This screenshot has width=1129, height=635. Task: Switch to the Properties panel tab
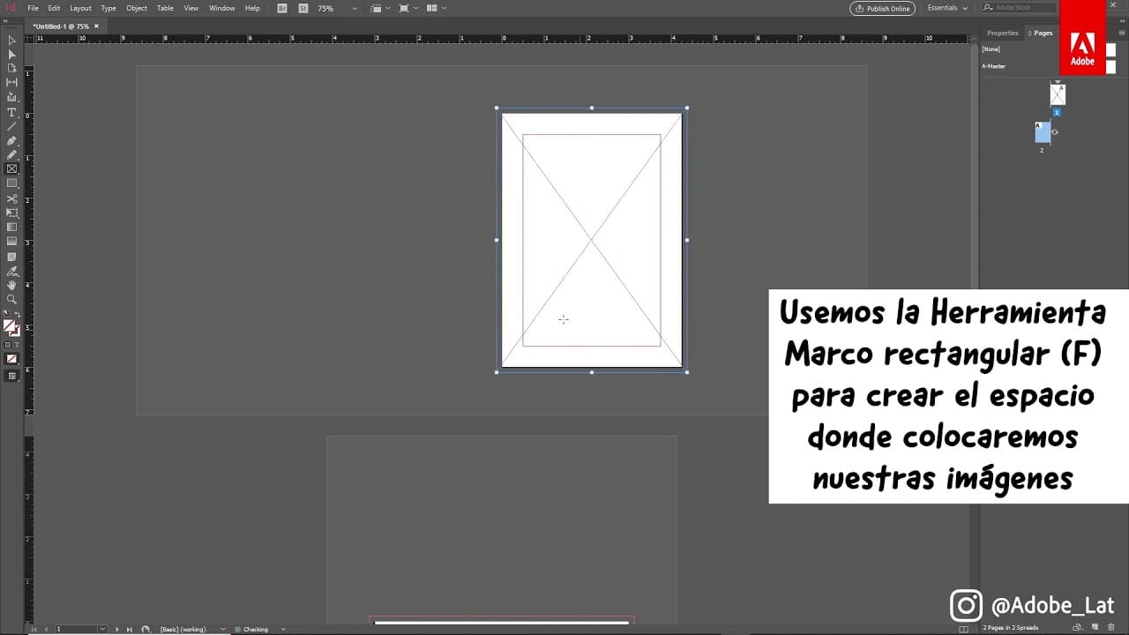point(1002,33)
